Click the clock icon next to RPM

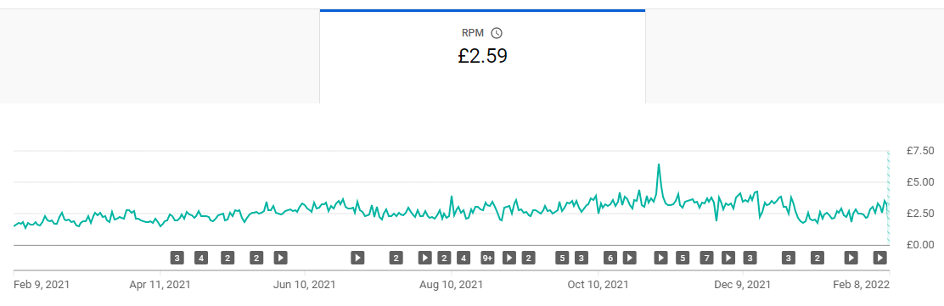[x=497, y=33]
